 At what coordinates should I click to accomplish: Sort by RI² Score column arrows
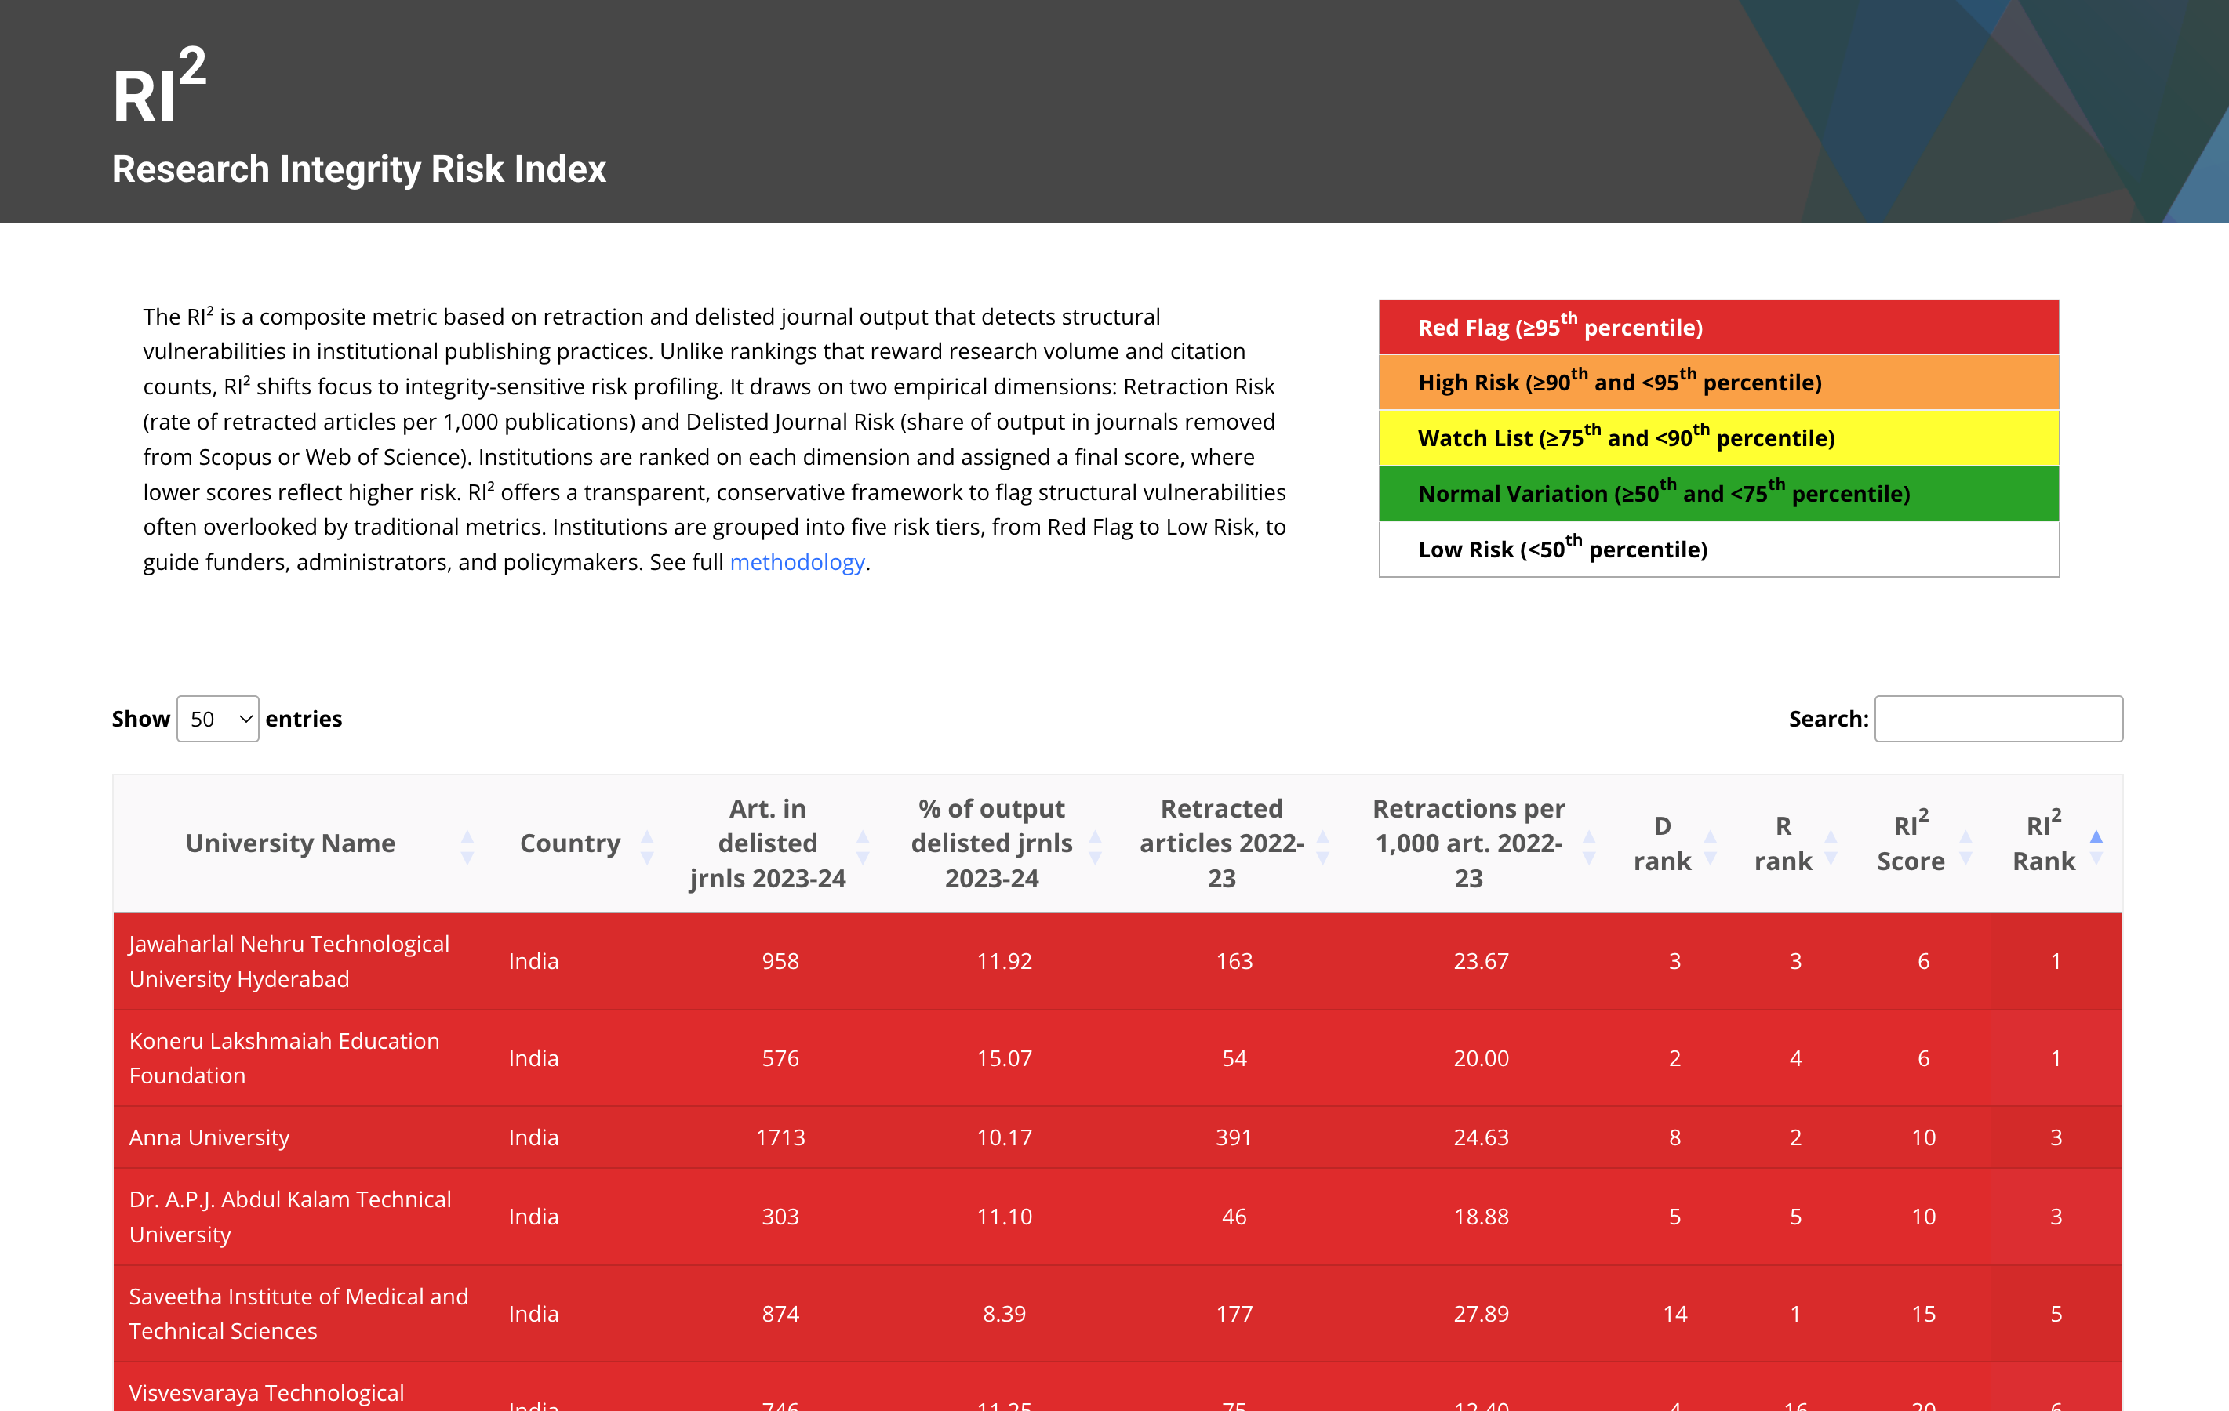click(x=1966, y=846)
